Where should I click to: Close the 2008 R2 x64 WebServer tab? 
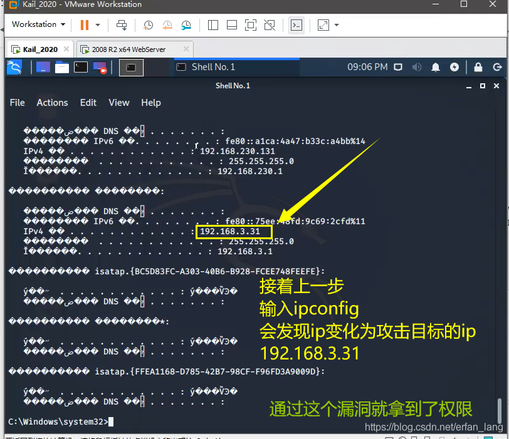[186, 49]
